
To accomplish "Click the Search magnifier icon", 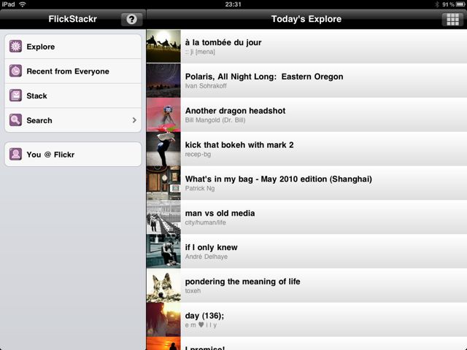I will click(15, 120).
